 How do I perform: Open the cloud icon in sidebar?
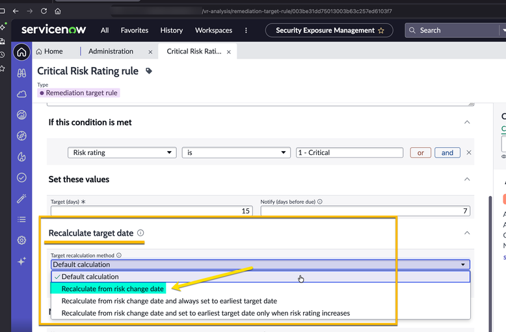[x=21, y=94]
